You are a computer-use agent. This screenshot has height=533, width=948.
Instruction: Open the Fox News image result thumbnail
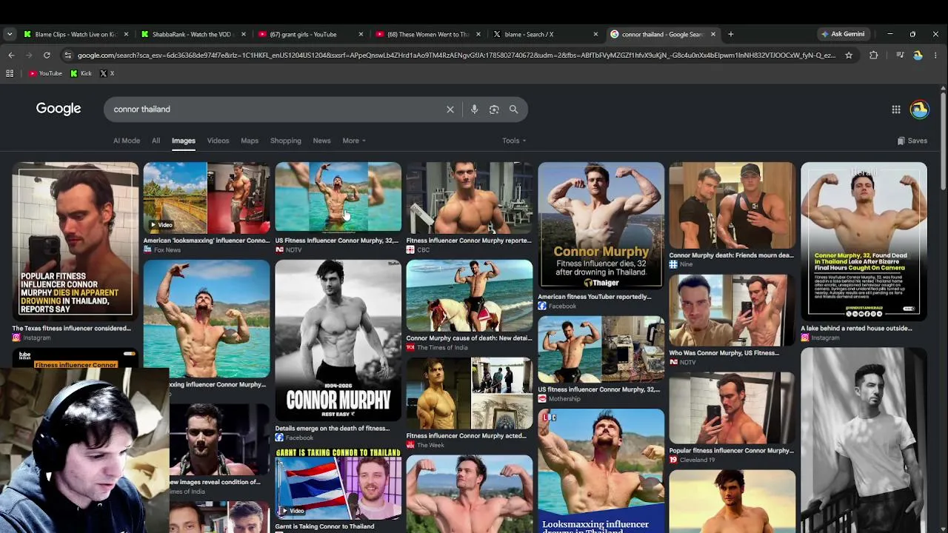tap(207, 198)
